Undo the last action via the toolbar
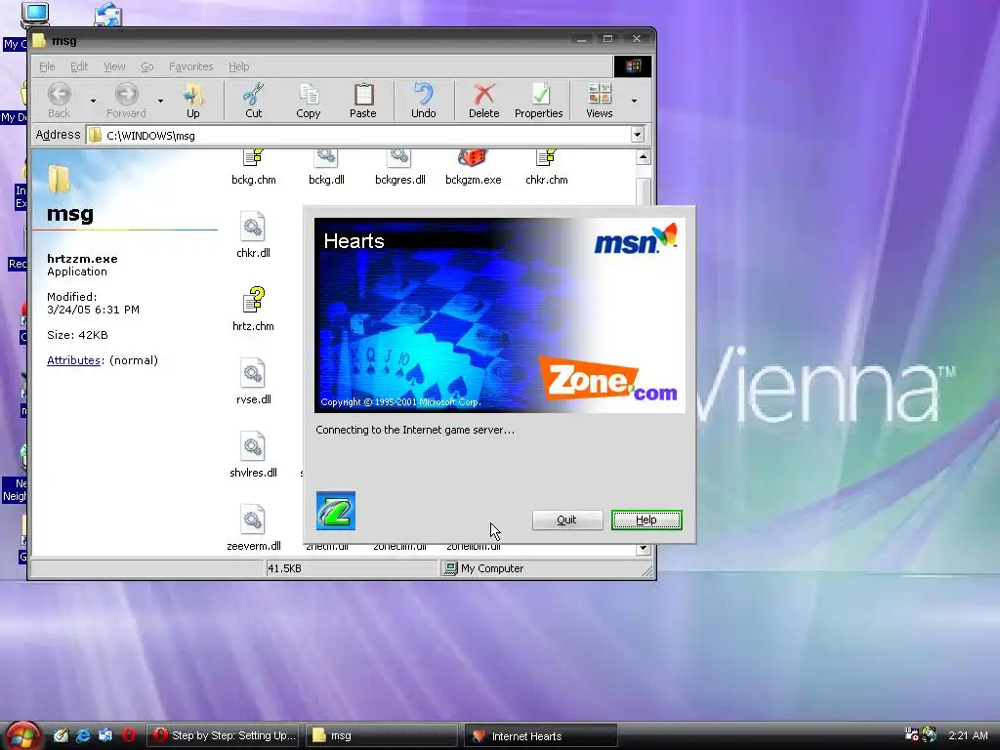1000x750 pixels. [x=424, y=101]
